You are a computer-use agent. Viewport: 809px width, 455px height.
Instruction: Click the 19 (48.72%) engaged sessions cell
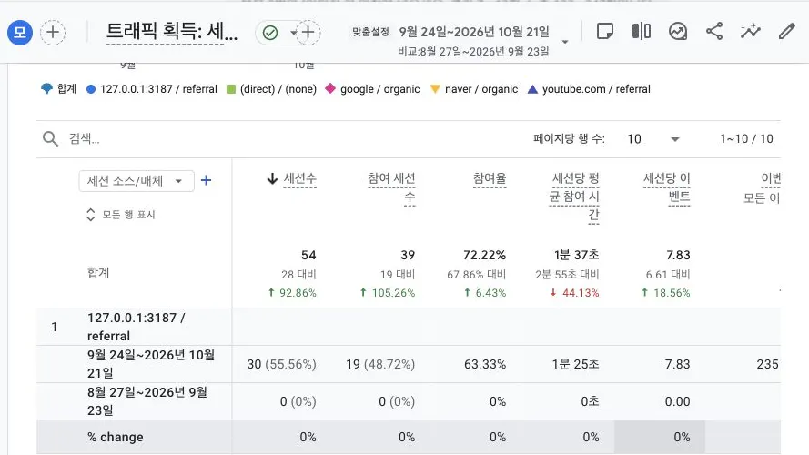(380, 364)
